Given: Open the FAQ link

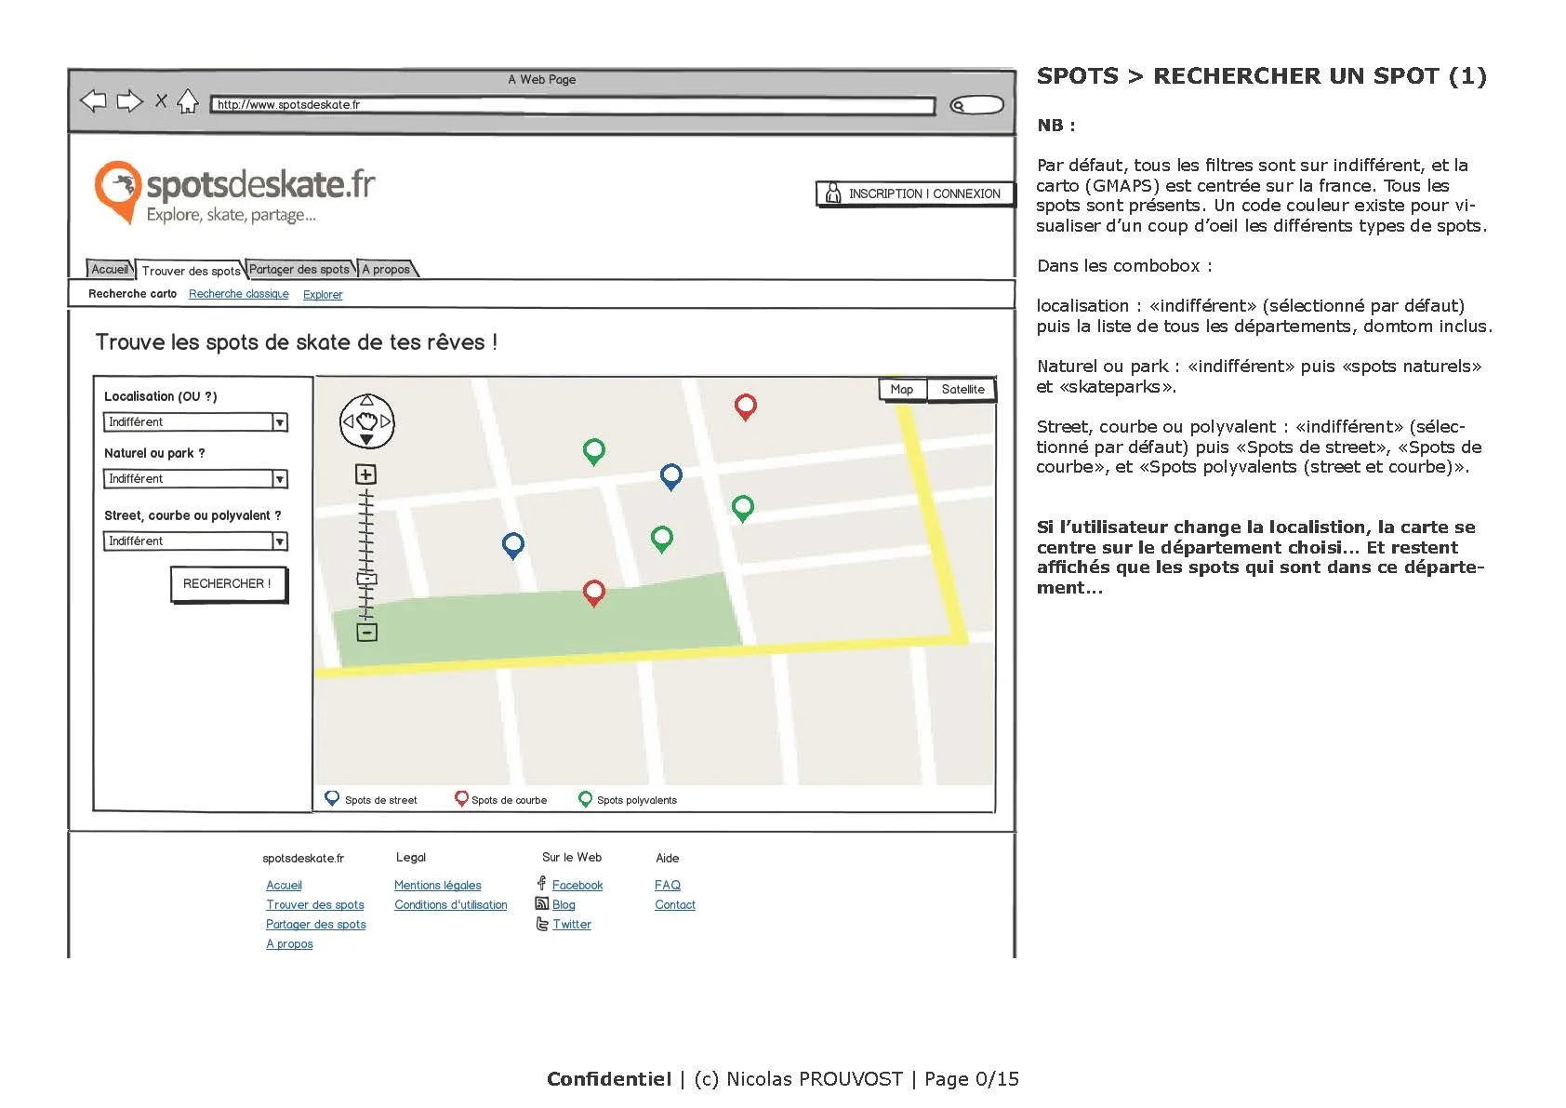Looking at the screenshot, I should tap(668, 886).
